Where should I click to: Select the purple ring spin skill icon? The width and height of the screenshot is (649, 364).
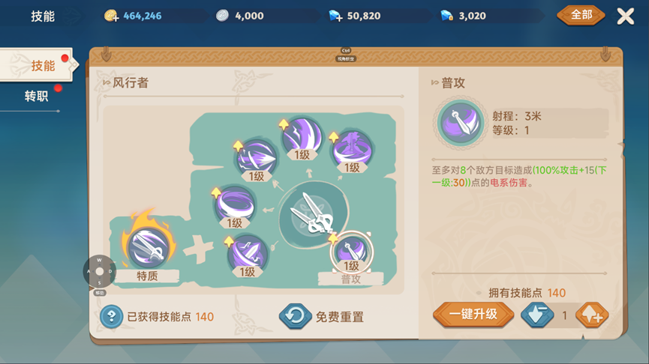[235, 205]
